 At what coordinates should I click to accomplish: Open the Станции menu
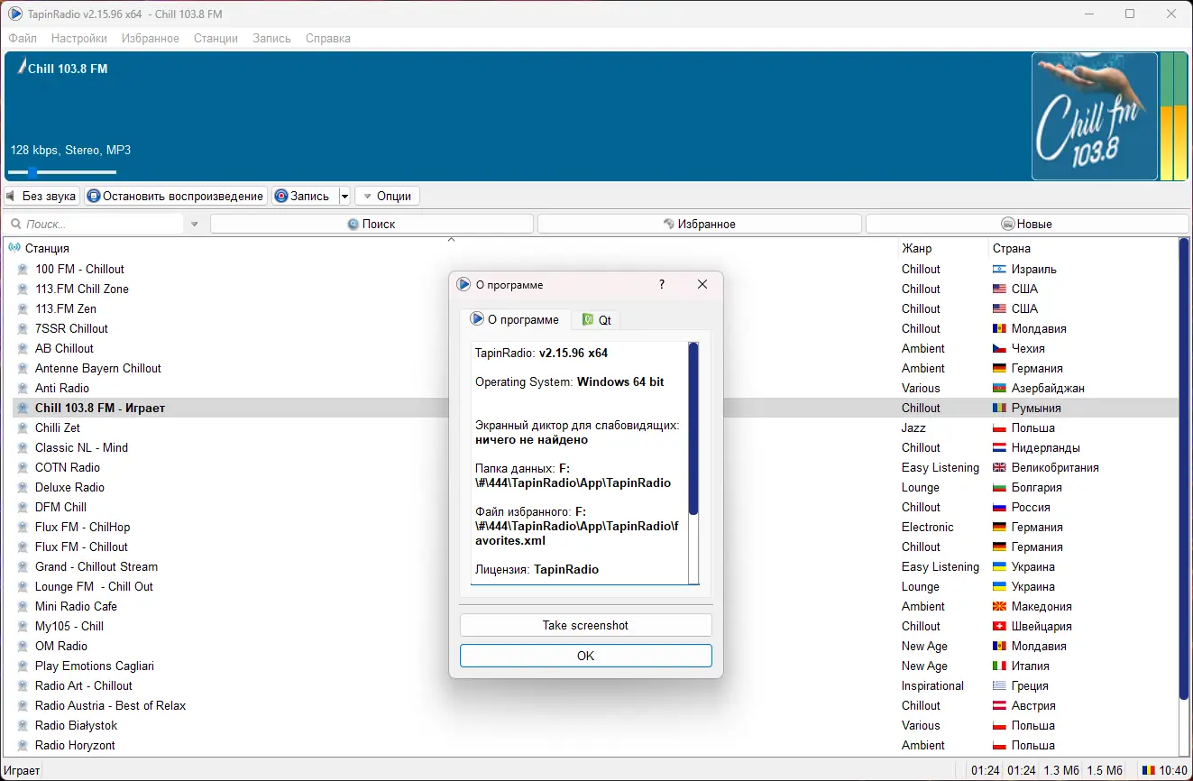(x=216, y=38)
